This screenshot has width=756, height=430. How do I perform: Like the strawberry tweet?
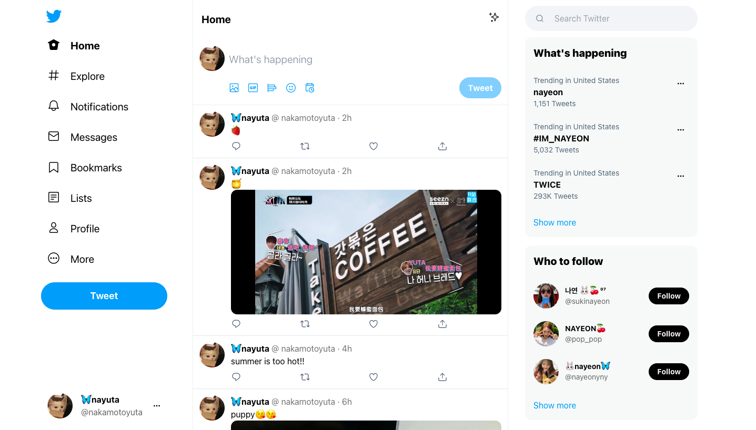tap(374, 146)
